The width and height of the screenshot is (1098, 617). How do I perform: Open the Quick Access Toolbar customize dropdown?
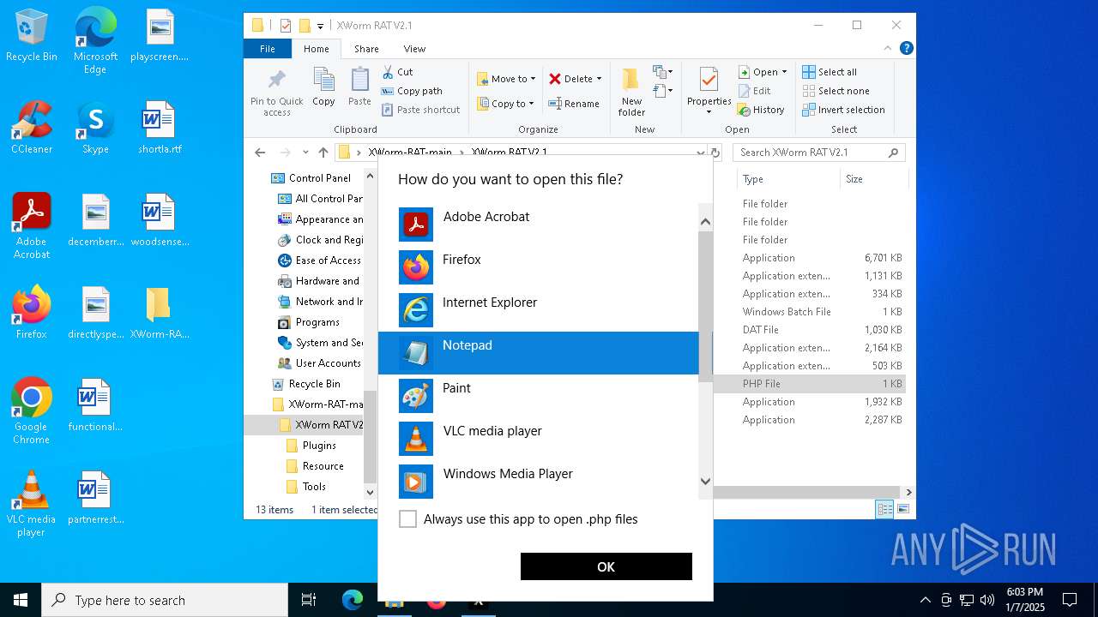point(320,26)
